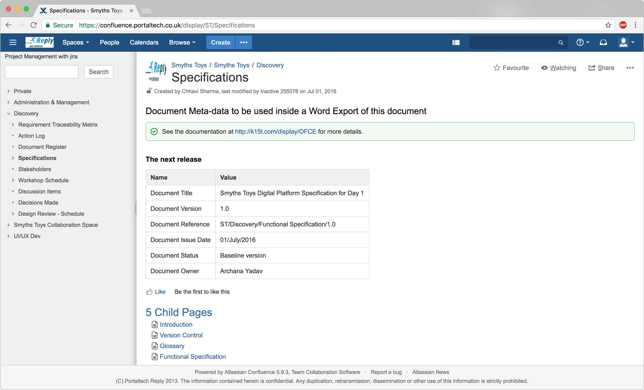
Task: Open the Create more options ellipsis button
Action: [x=244, y=42]
